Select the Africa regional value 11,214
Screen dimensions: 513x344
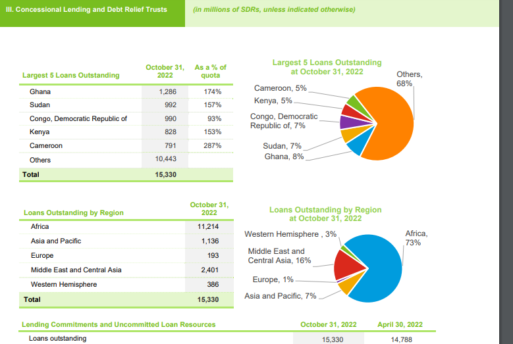click(207, 227)
